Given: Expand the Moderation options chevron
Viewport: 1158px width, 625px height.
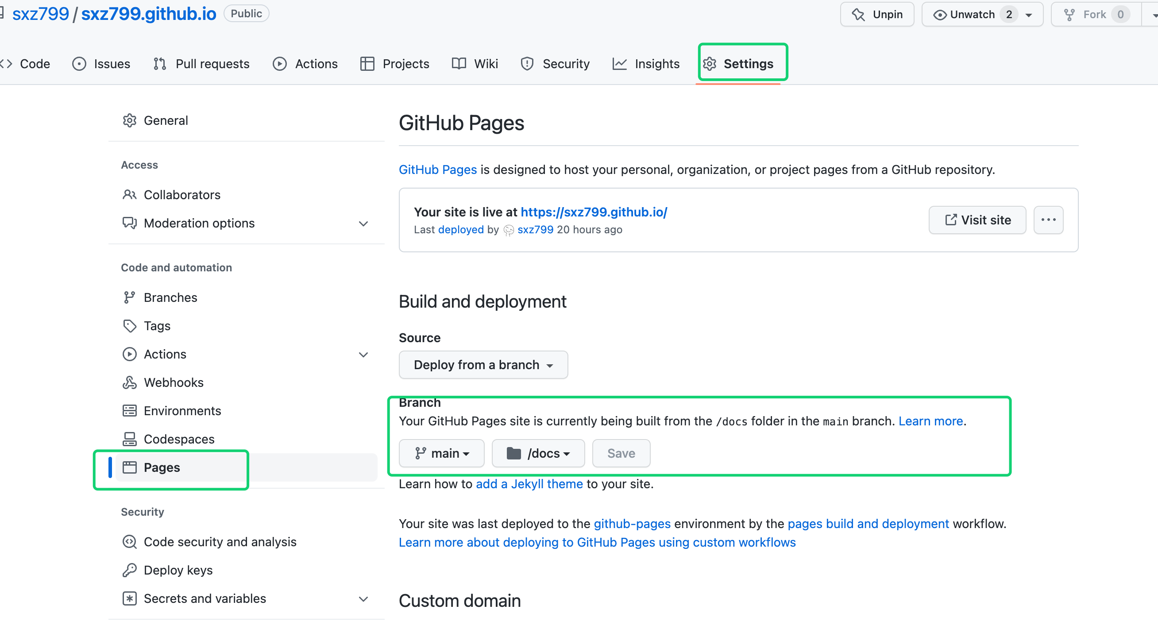Looking at the screenshot, I should [x=363, y=224].
